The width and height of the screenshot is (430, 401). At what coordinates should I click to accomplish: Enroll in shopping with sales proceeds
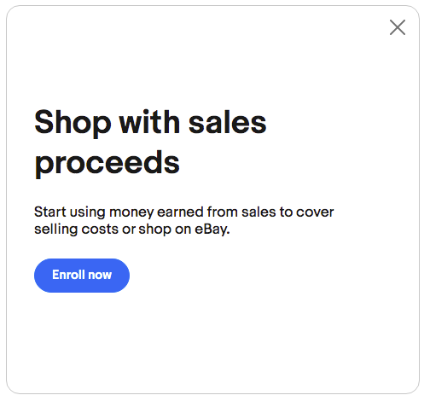(82, 276)
